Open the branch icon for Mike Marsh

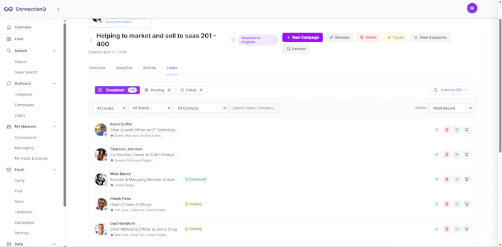click(466, 179)
